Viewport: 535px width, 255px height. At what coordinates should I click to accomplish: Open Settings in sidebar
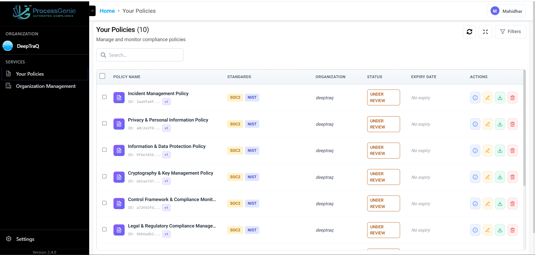(25, 239)
